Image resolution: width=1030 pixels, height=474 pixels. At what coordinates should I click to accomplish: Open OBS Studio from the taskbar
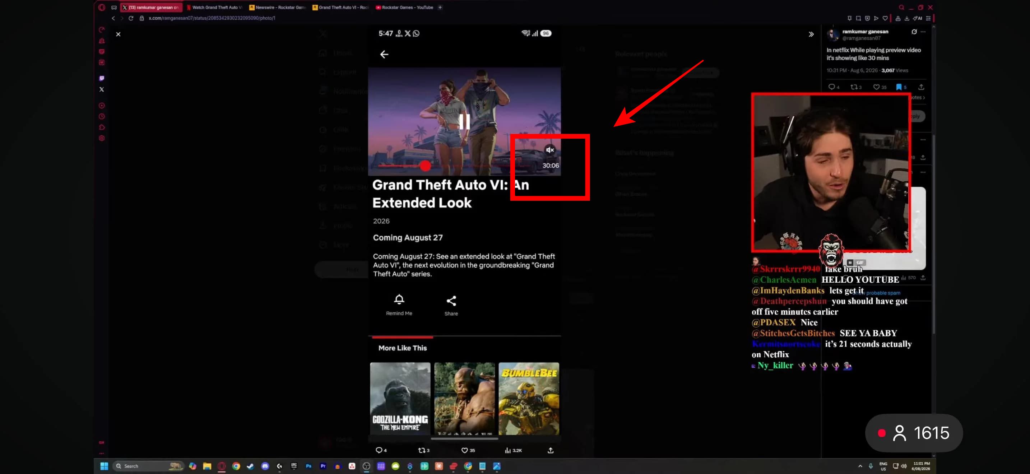(366, 466)
